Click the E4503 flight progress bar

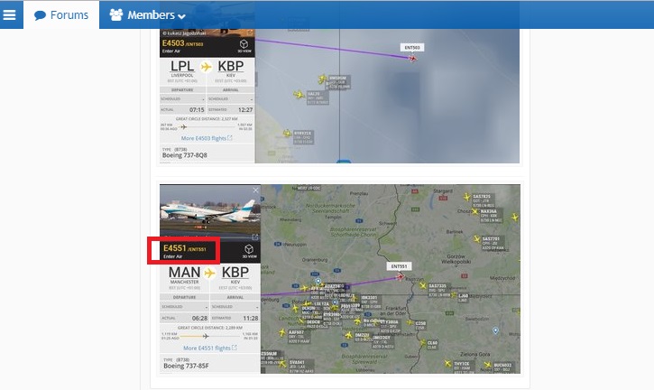pyautogui.click(x=207, y=126)
